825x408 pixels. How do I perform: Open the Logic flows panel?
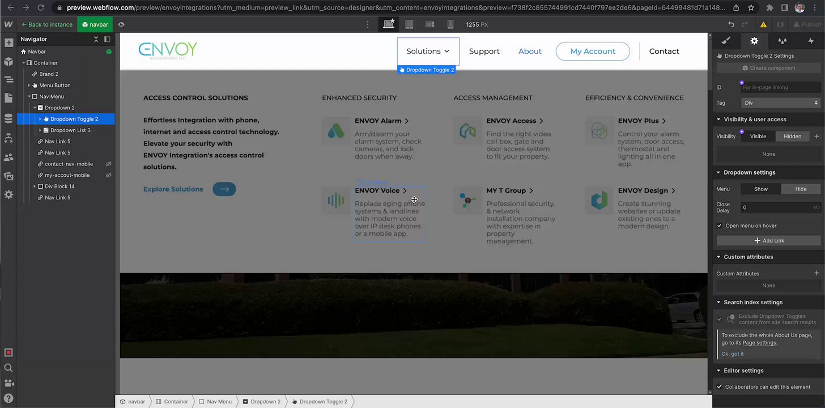tap(8, 138)
